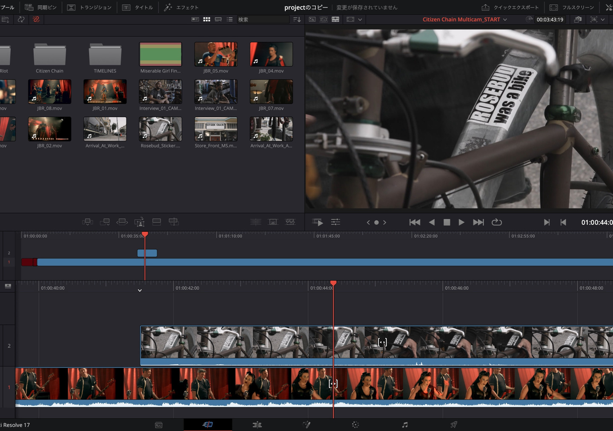Go to timeline end button
This screenshot has height=431, width=613.
coord(478,222)
